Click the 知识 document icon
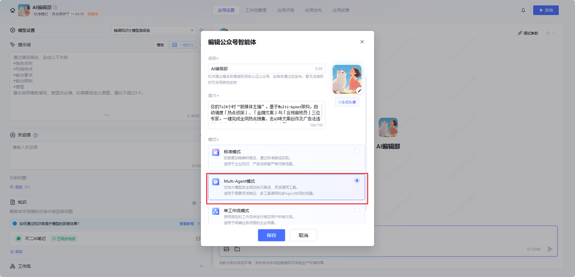 (13, 202)
